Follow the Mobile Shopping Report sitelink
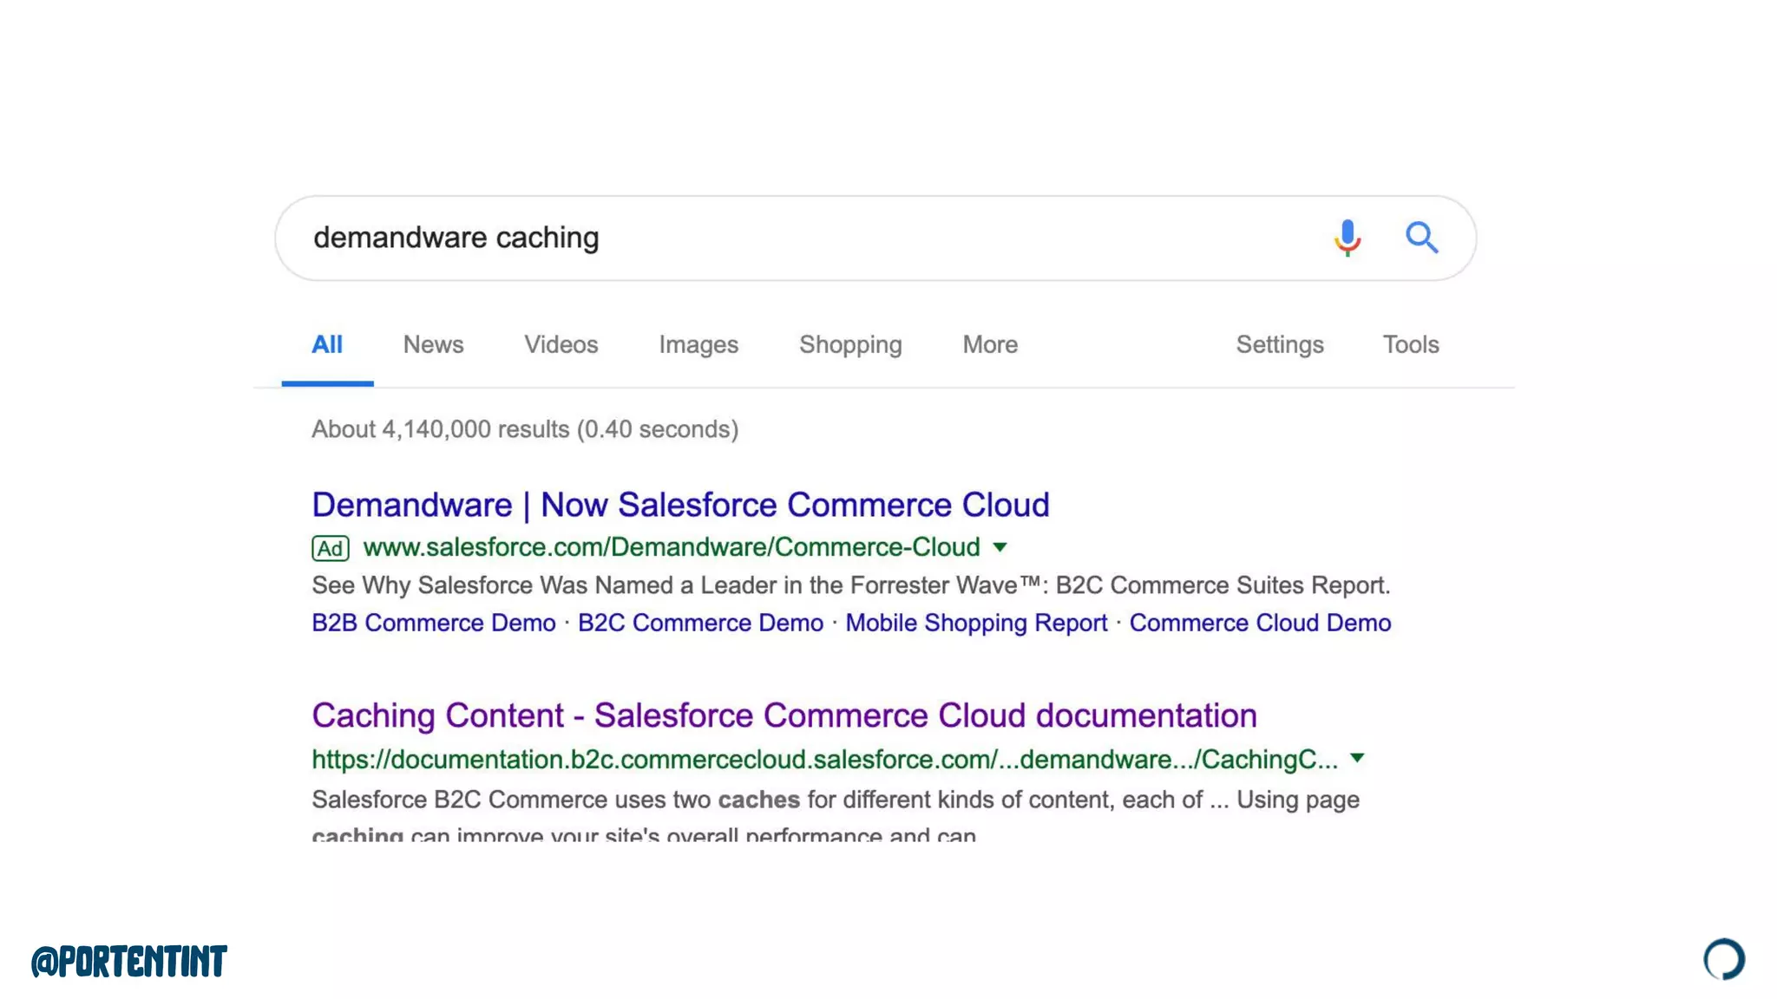 click(975, 623)
